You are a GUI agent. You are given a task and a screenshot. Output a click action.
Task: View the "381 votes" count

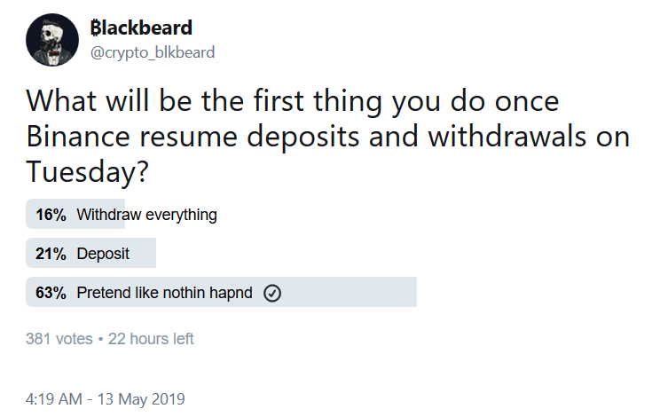[x=59, y=339]
